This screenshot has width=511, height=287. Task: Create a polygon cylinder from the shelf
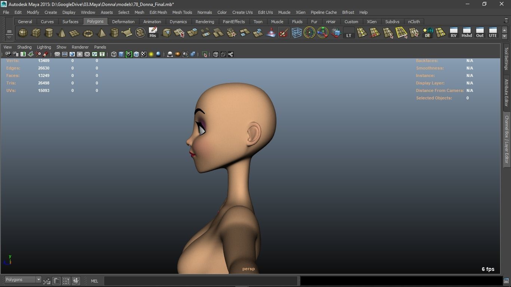click(x=49, y=33)
